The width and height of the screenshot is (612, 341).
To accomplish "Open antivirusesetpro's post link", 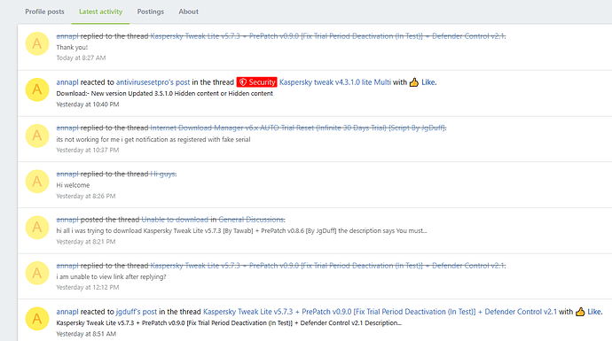I will tap(153, 82).
